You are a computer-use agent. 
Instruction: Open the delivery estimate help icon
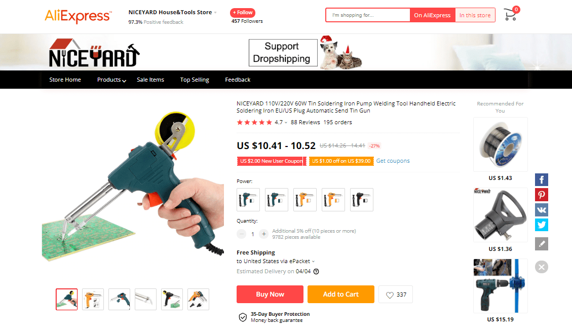pyautogui.click(x=316, y=271)
